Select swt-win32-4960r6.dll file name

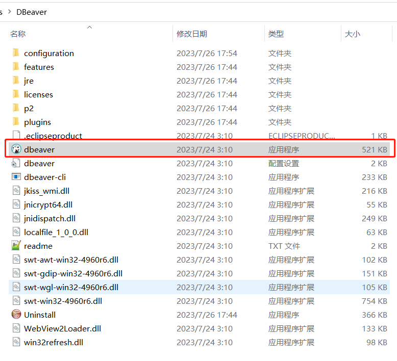click(x=63, y=301)
